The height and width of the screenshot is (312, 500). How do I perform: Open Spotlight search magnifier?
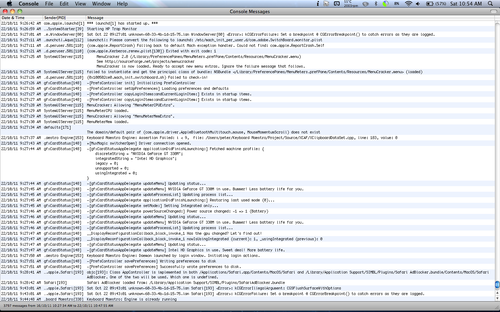[x=490, y=4]
